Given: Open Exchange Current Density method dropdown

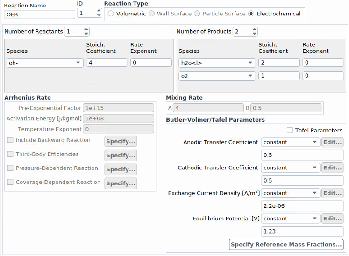Looking at the screenshot, I should pos(291,193).
